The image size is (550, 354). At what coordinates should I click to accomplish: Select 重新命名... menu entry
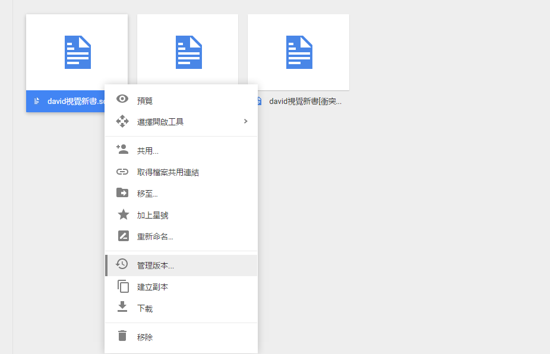click(x=181, y=236)
